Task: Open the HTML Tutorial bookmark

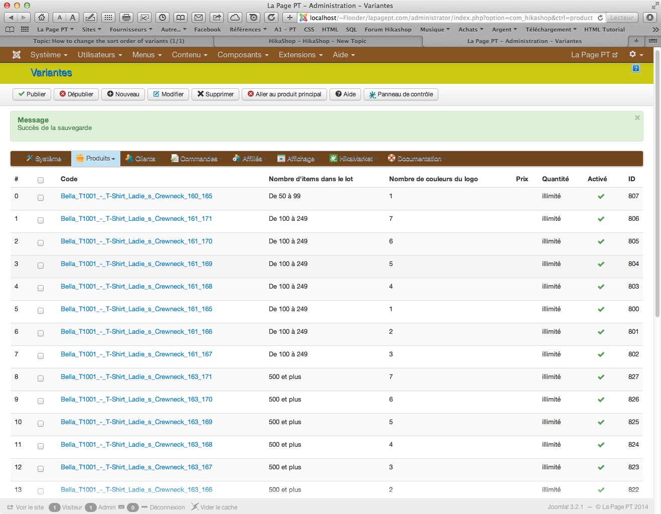Action: pos(604,30)
